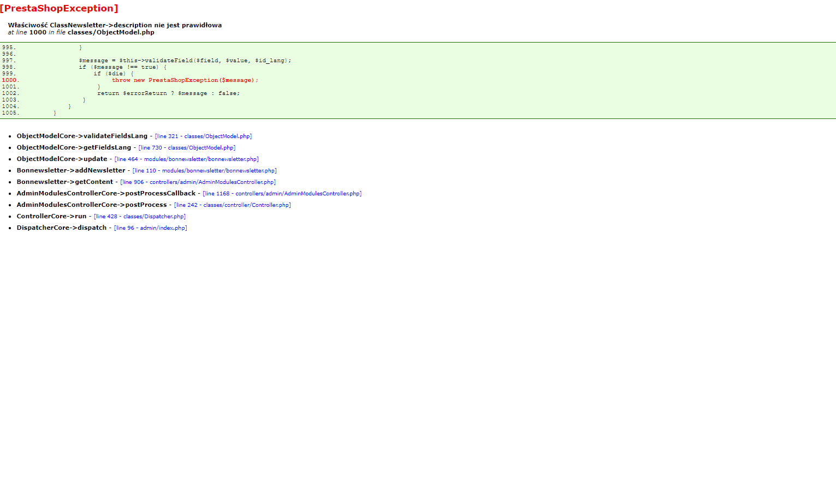This screenshot has width=836, height=489.
Task: Visit the line 242 classes/controller/Controller.php link
Action: click(232, 205)
